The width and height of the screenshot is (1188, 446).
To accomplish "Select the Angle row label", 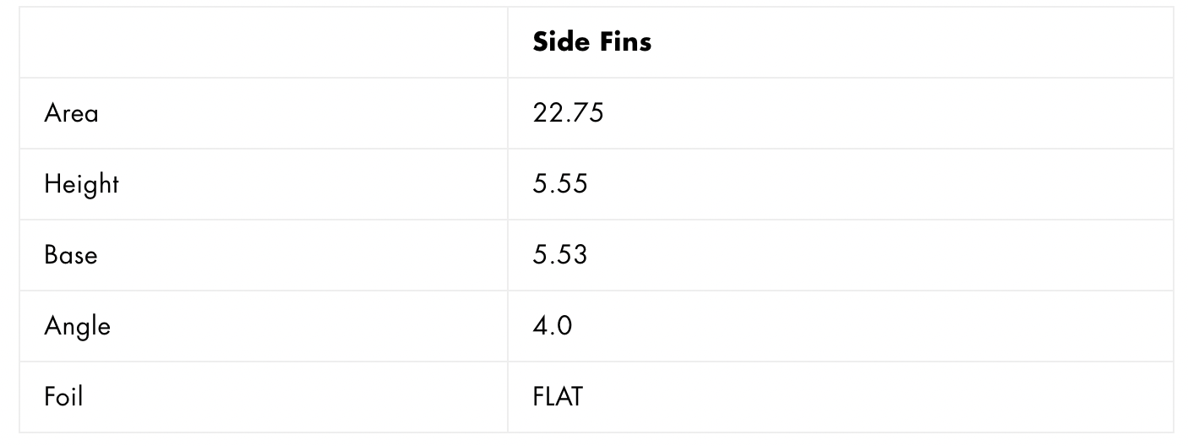I will pos(77,326).
